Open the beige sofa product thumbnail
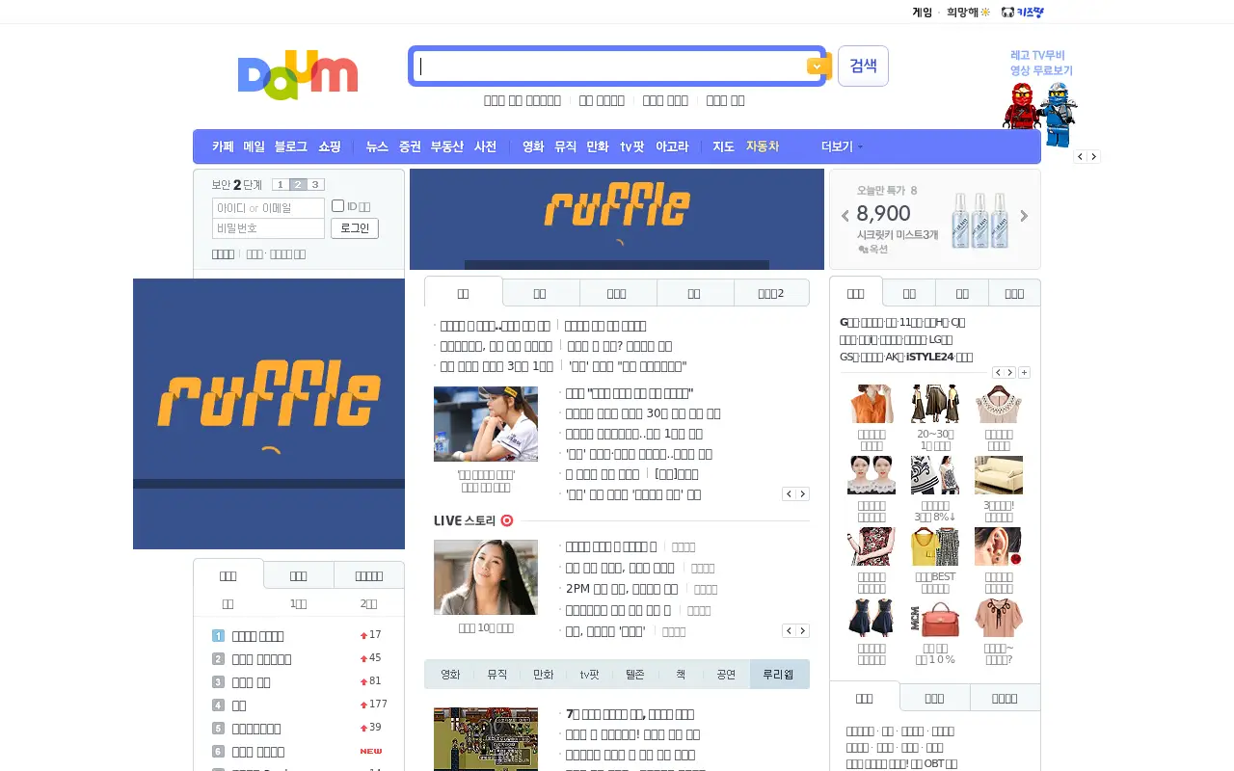Viewport: 1234px width, 771px height. (x=999, y=475)
